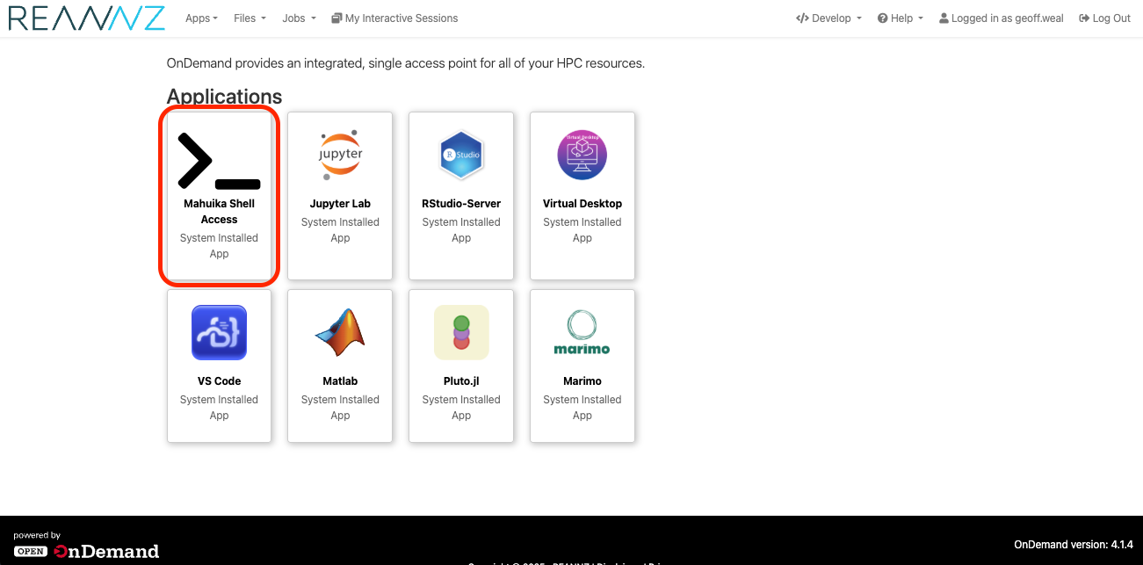The image size is (1143, 565).
Task: Expand the Apps dropdown menu
Action: click(201, 18)
